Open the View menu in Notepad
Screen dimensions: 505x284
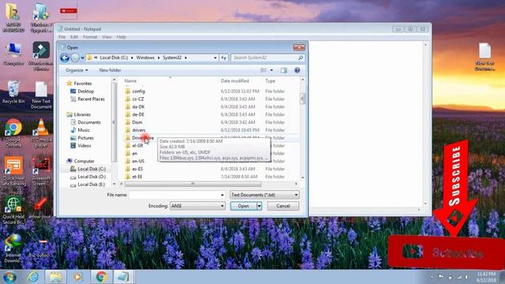107,37
